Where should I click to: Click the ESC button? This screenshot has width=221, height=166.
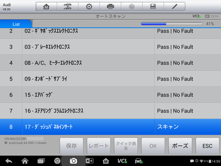(x=207, y=146)
